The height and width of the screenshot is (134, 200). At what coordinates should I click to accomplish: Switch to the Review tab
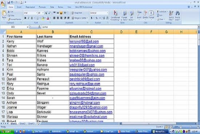[x=60, y=7]
